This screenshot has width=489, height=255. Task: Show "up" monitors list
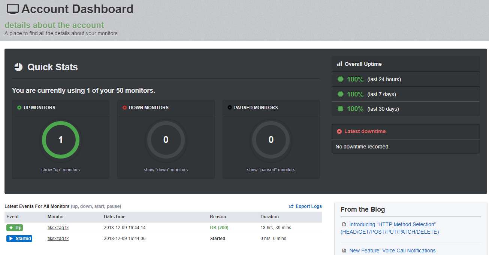[60, 170]
